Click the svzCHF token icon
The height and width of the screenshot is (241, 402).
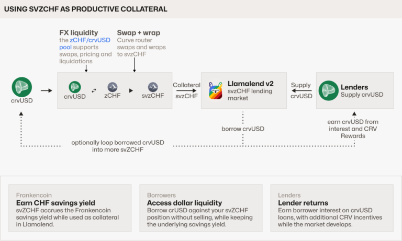[153, 87]
